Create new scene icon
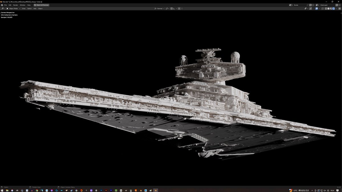The image size is (342, 192). click(x=311, y=5)
